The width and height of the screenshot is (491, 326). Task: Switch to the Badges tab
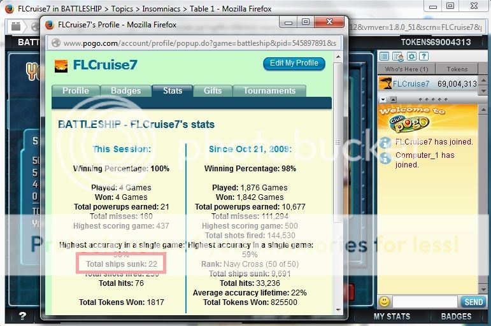125,91
